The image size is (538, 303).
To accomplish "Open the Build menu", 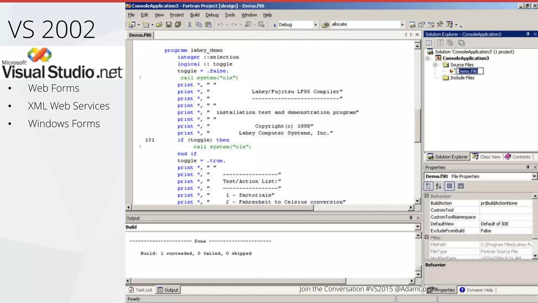I will pyautogui.click(x=195, y=15).
